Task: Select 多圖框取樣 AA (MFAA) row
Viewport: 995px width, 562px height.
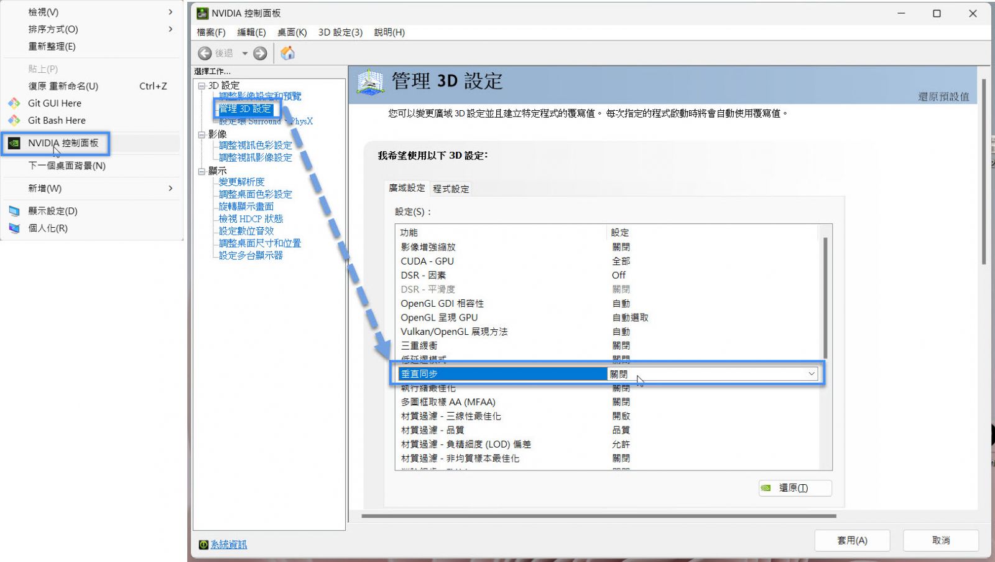Action: pyautogui.click(x=608, y=402)
